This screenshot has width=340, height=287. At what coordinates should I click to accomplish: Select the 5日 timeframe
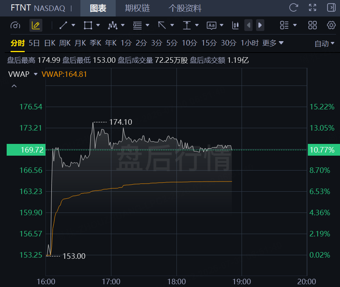pyautogui.click(x=34, y=43)
